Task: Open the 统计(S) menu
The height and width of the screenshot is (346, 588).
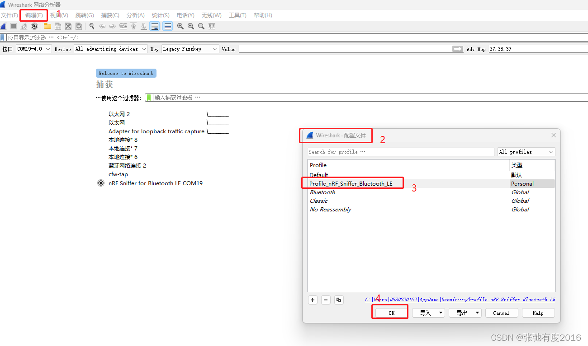Action: click(161, 15)
